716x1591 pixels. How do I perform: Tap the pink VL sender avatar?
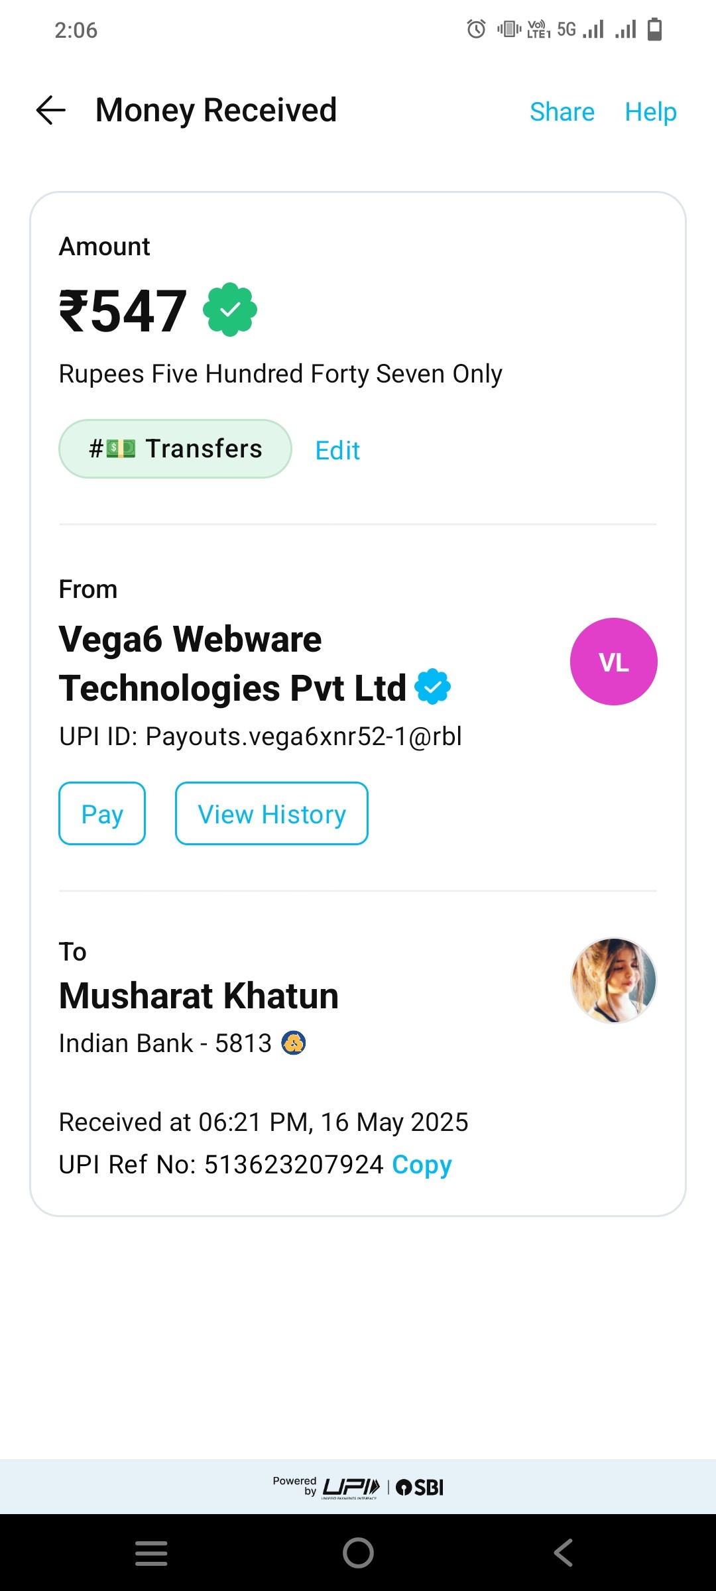pos(613,662)
